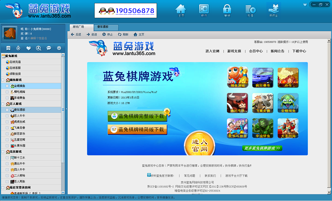The width and height of the screenshot is (332, 201).
Task: Collapse the 捕鱼游戏 tree group
Action: (x=3, y=80)
